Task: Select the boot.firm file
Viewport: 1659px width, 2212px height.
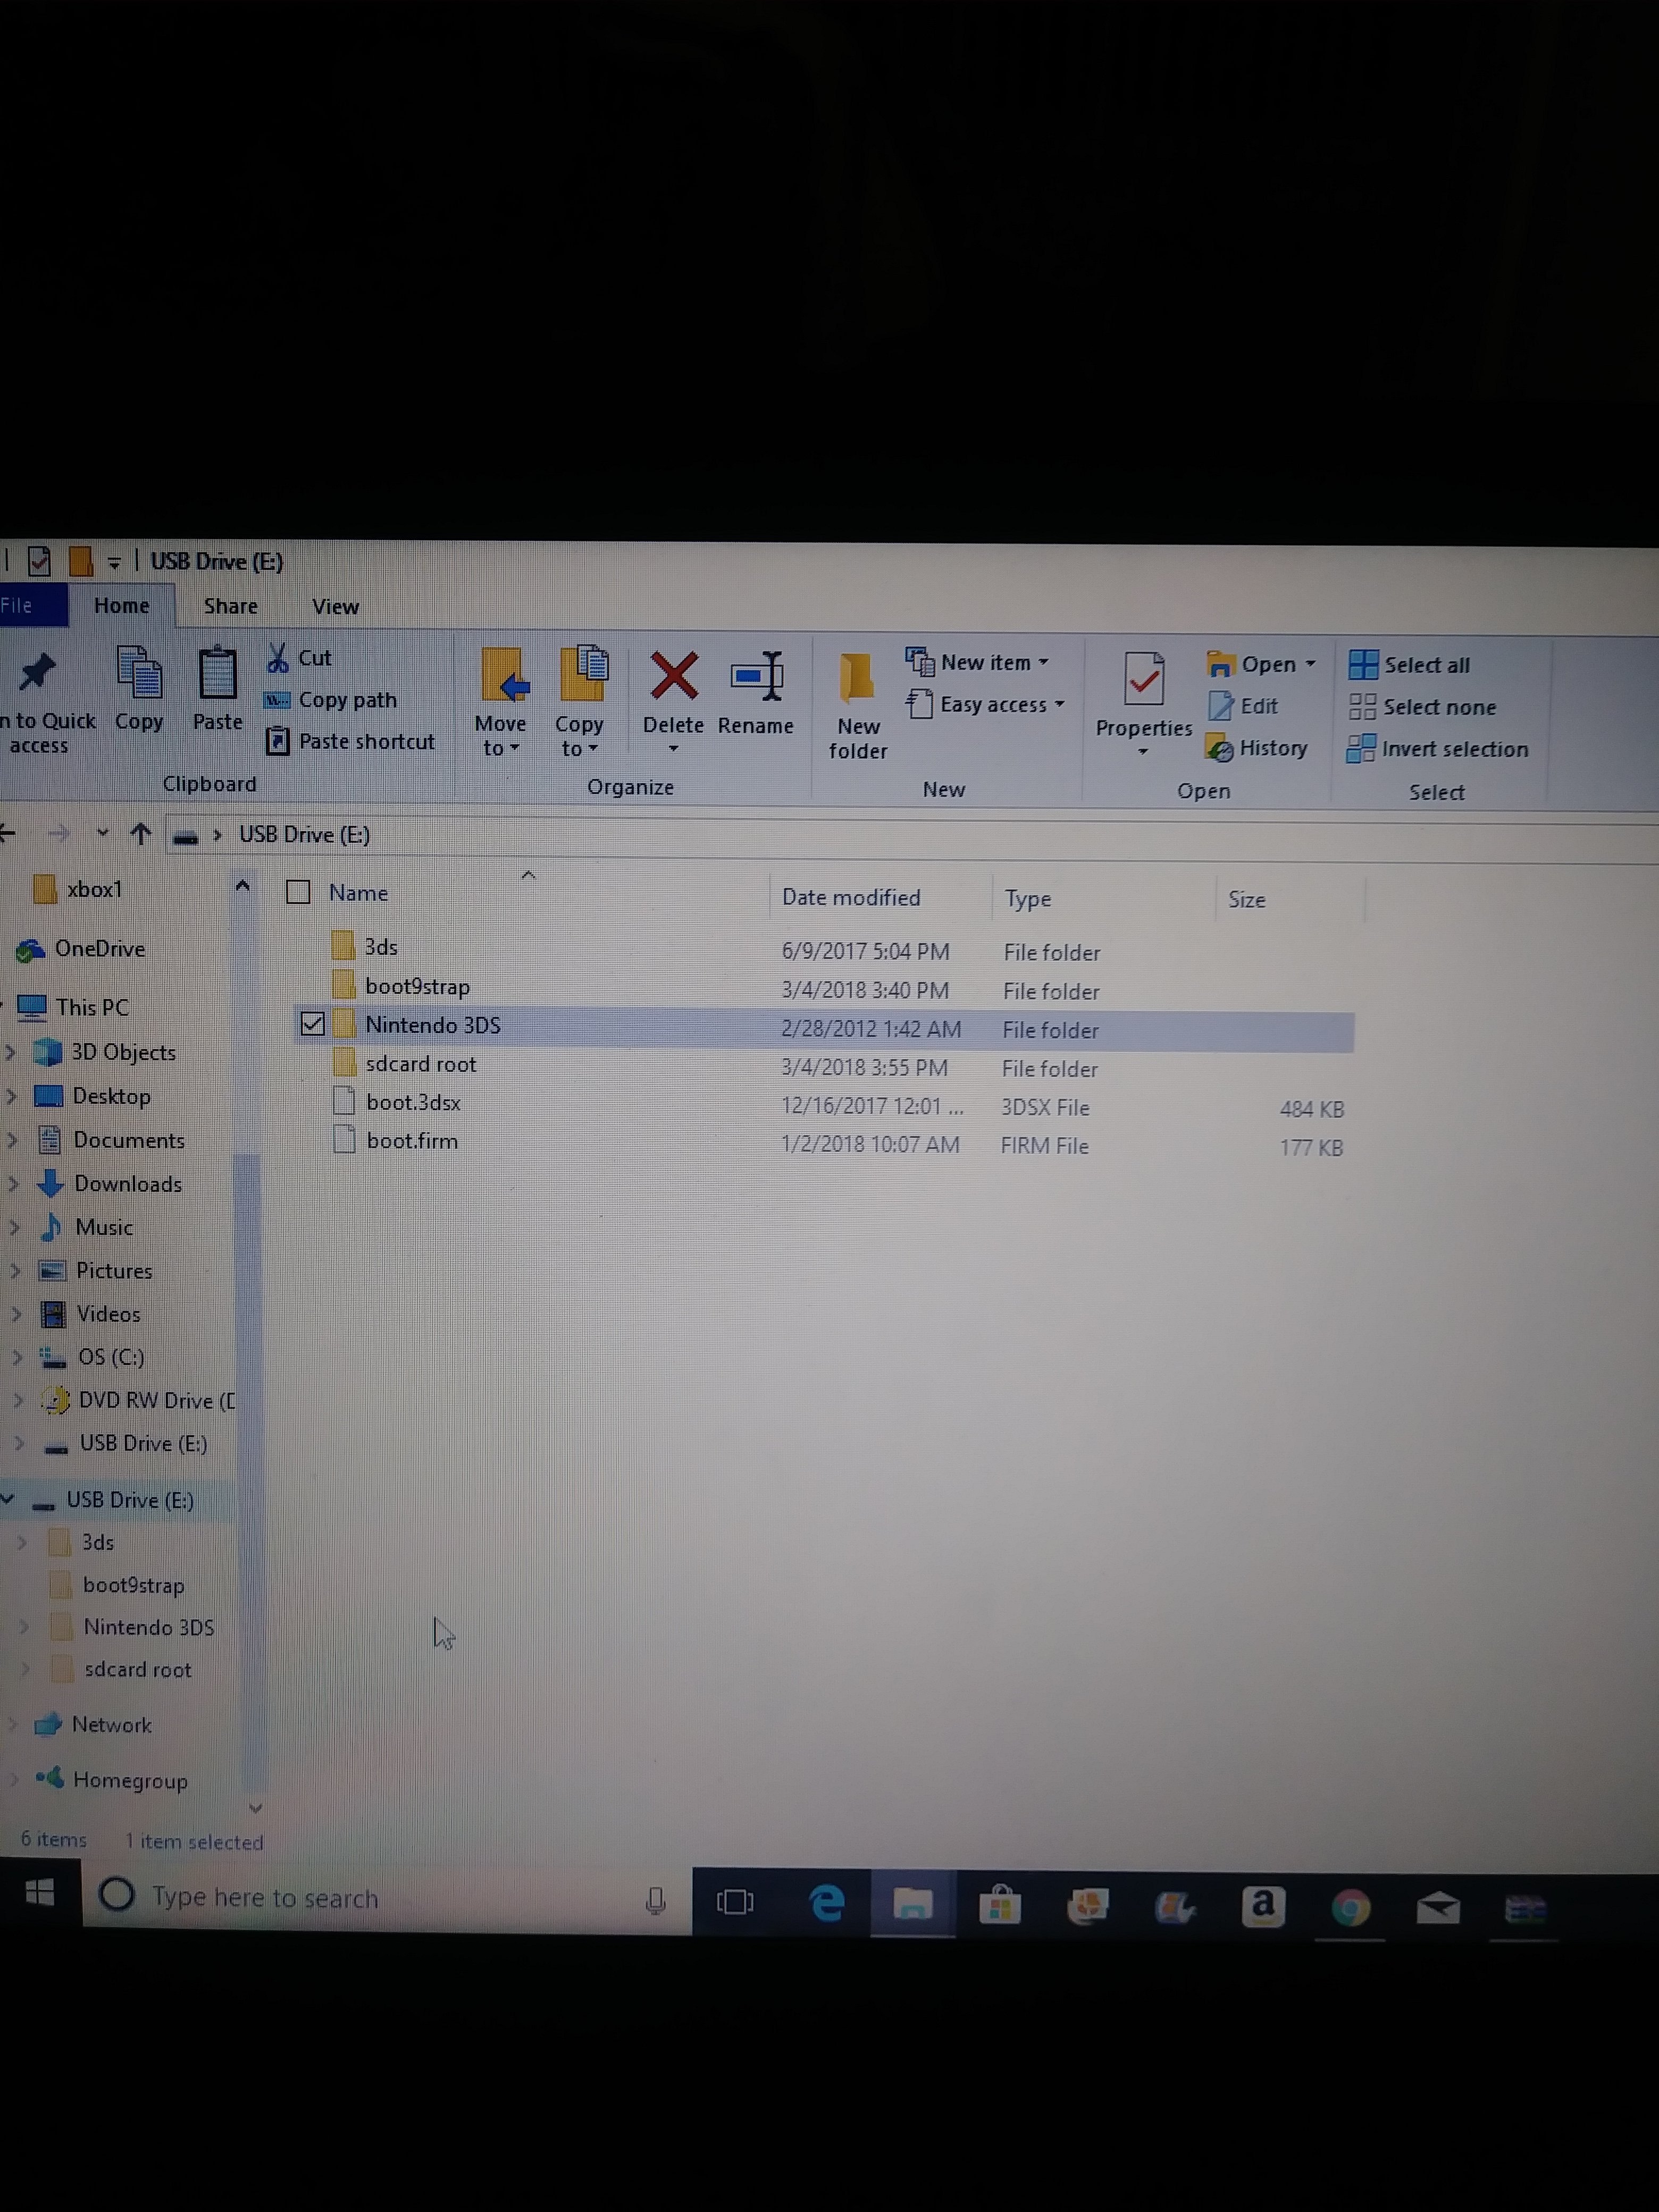Action: [412, 1141]
